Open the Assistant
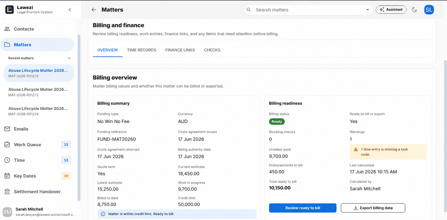The width and height of the screenshot is (447, 220). click(391, 10)
